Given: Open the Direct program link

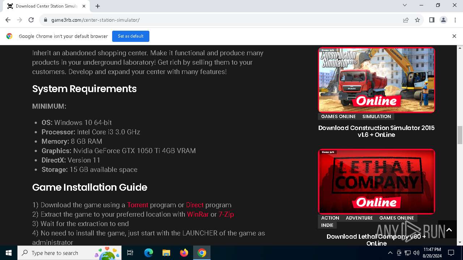Looking at the screenshot, I should pyautogui.click(x=195, y=205).
